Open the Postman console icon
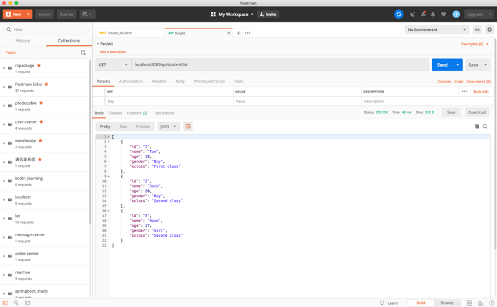This screenshot has width=497, height=307. [27, 303]
